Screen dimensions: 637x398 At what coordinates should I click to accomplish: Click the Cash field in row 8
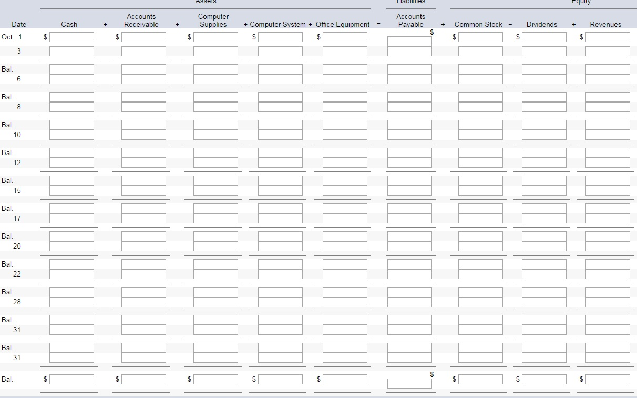tap(72, 107)
